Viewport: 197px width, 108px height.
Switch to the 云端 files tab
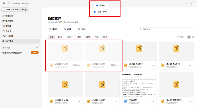(67, 29)
